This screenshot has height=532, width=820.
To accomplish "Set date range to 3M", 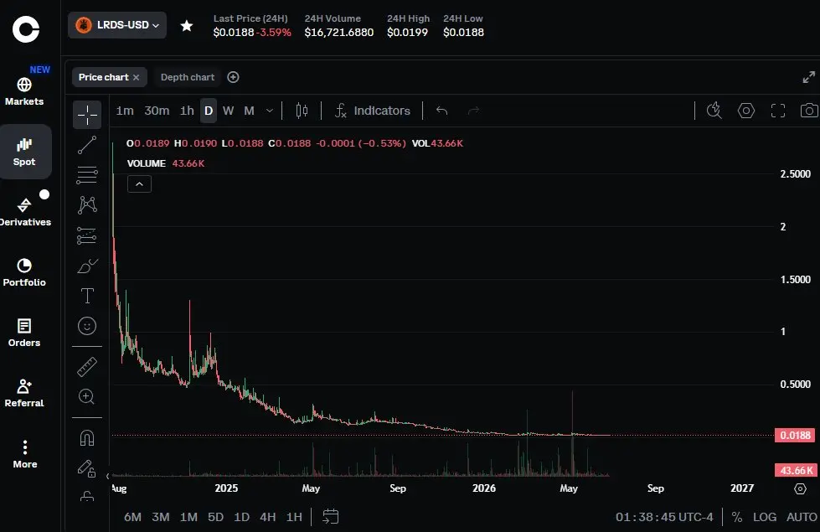I will [161, 517].
